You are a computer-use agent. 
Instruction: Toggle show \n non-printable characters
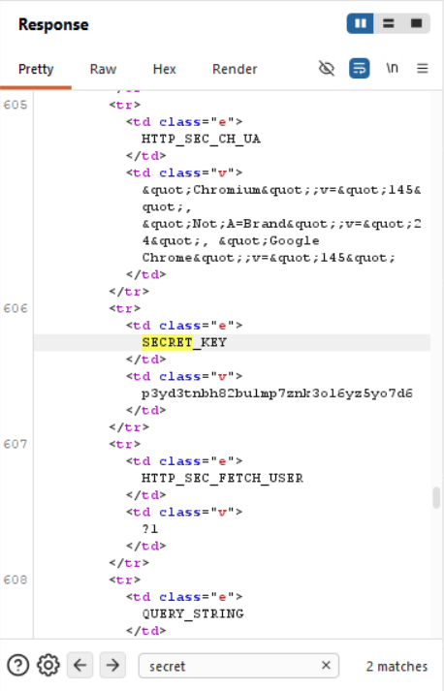[x=392, y=68]
